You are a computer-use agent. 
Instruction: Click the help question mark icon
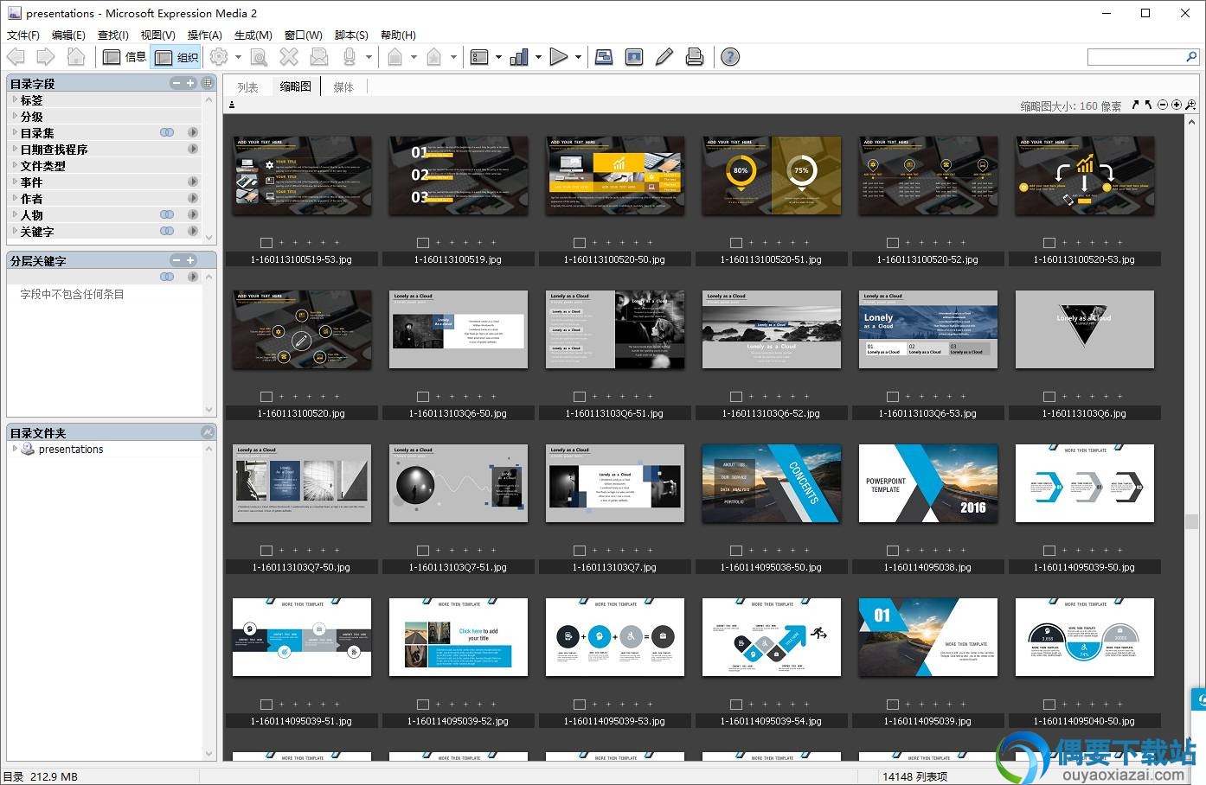pyautogui.click(x=730, y=57)
